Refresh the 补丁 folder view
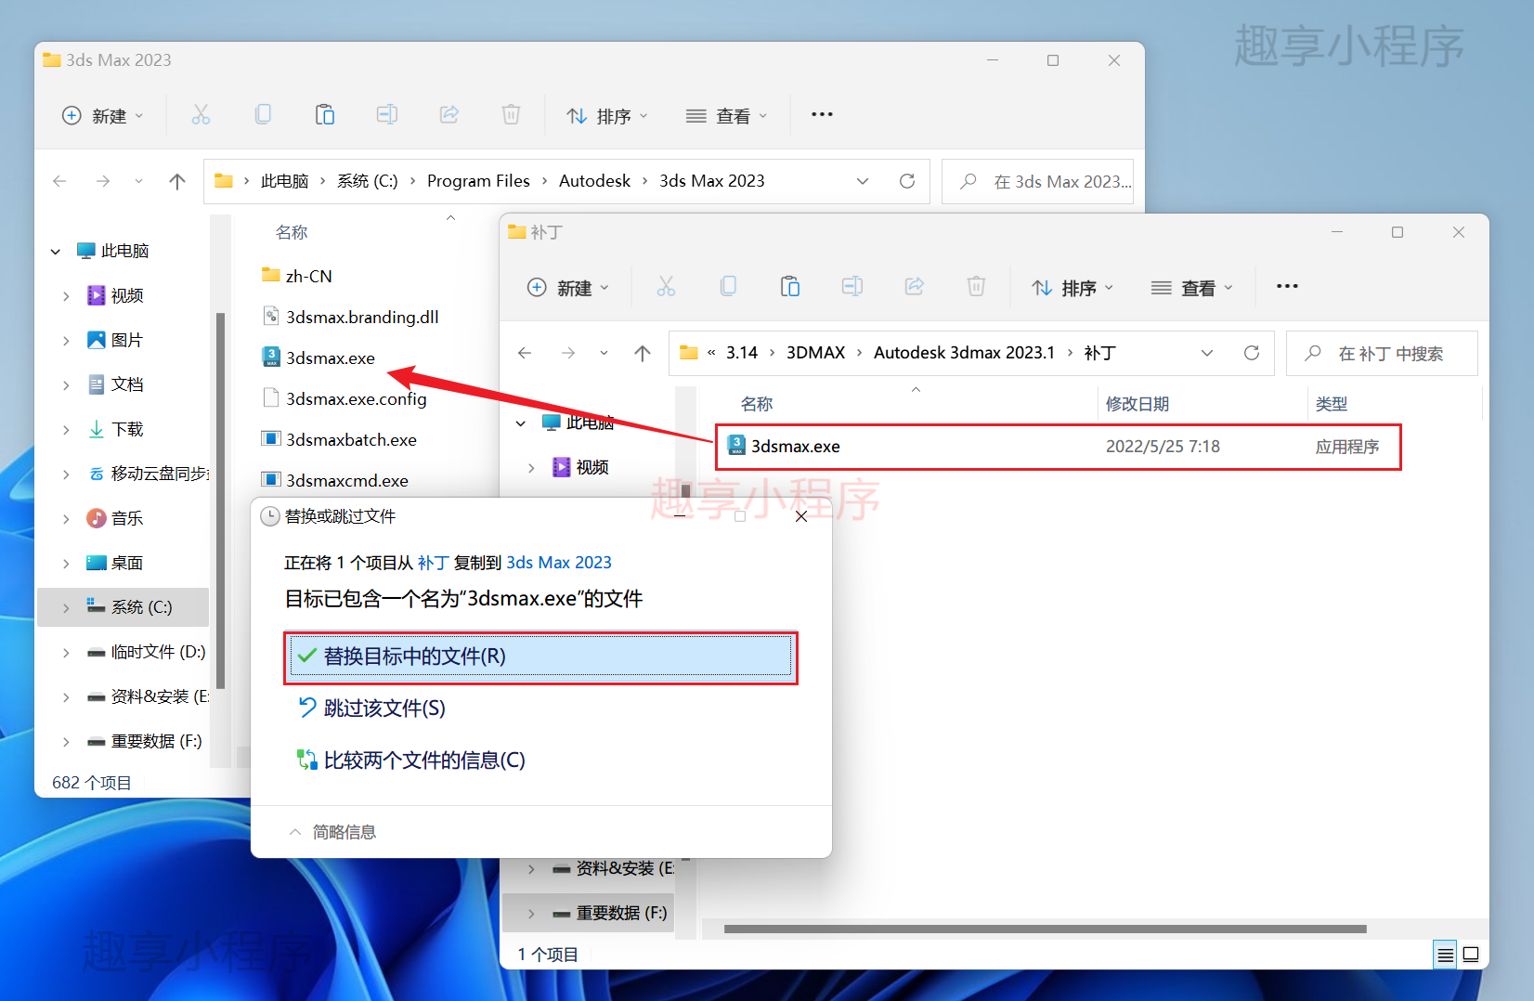 1252,353
